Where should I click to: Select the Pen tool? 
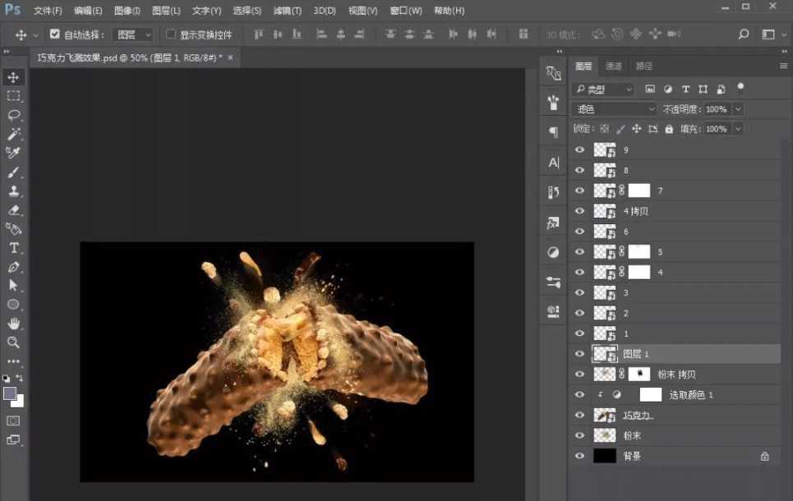[14, 267]
